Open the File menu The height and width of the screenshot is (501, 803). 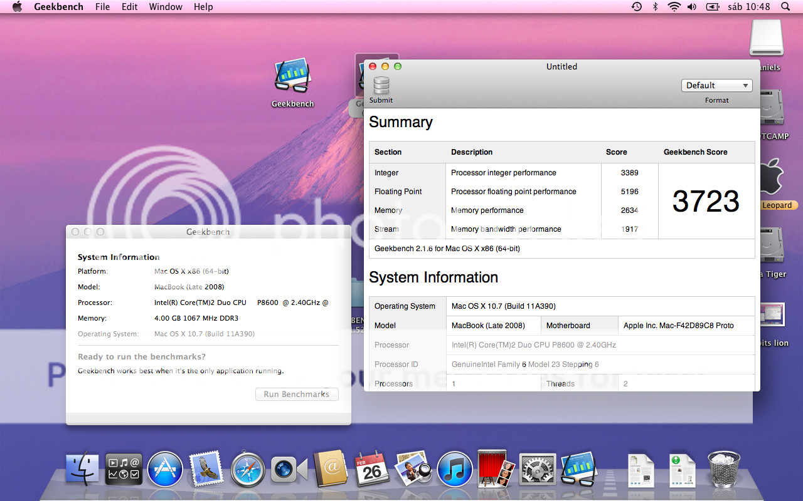[102, 6]
